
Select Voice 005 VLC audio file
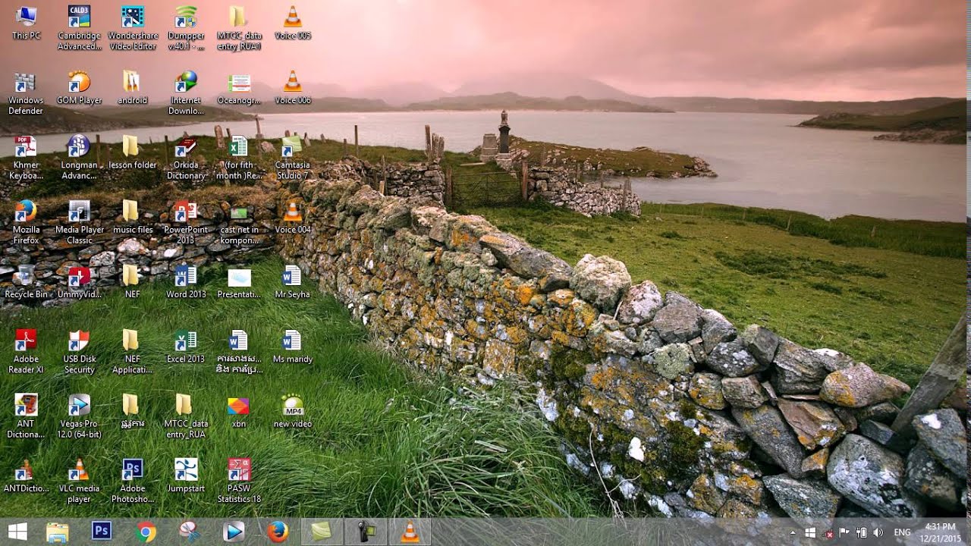292,23
